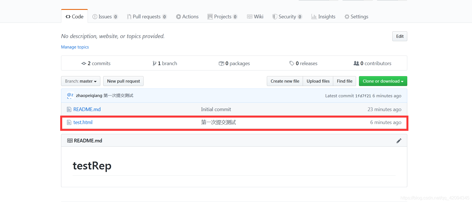Click the No description provided text

[x=113, y=36]
